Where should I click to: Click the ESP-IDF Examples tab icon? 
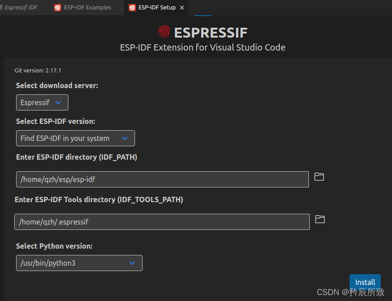(58, 8)
